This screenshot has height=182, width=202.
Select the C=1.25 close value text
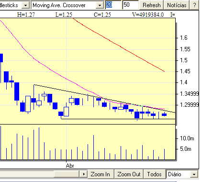102,15
